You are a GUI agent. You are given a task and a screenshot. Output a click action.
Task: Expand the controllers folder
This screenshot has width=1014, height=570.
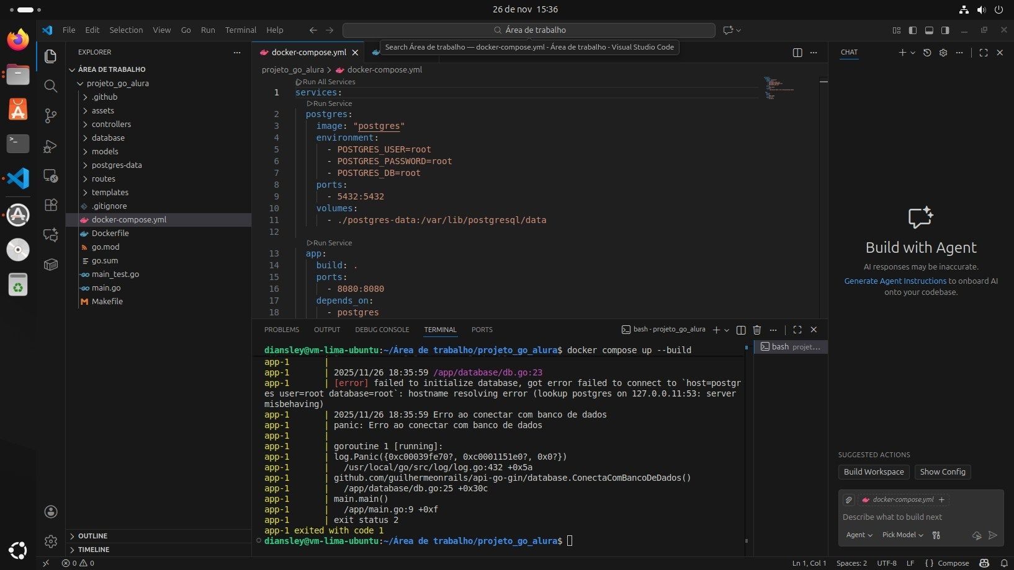[111, 124]
